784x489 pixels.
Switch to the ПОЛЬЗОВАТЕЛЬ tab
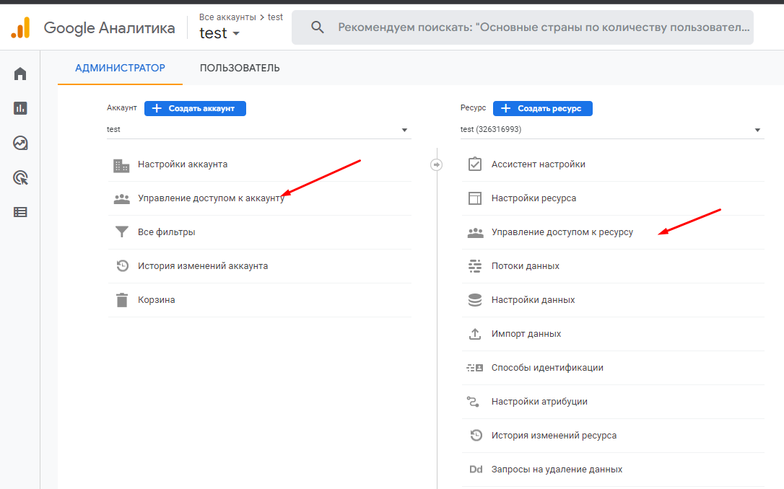[240, 68]
